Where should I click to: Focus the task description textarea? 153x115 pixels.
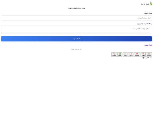76,30
